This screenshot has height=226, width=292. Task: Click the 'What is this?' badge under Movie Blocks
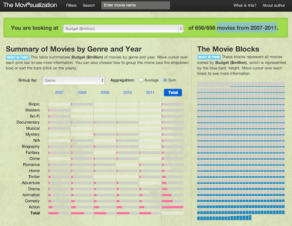coord(209,57)
